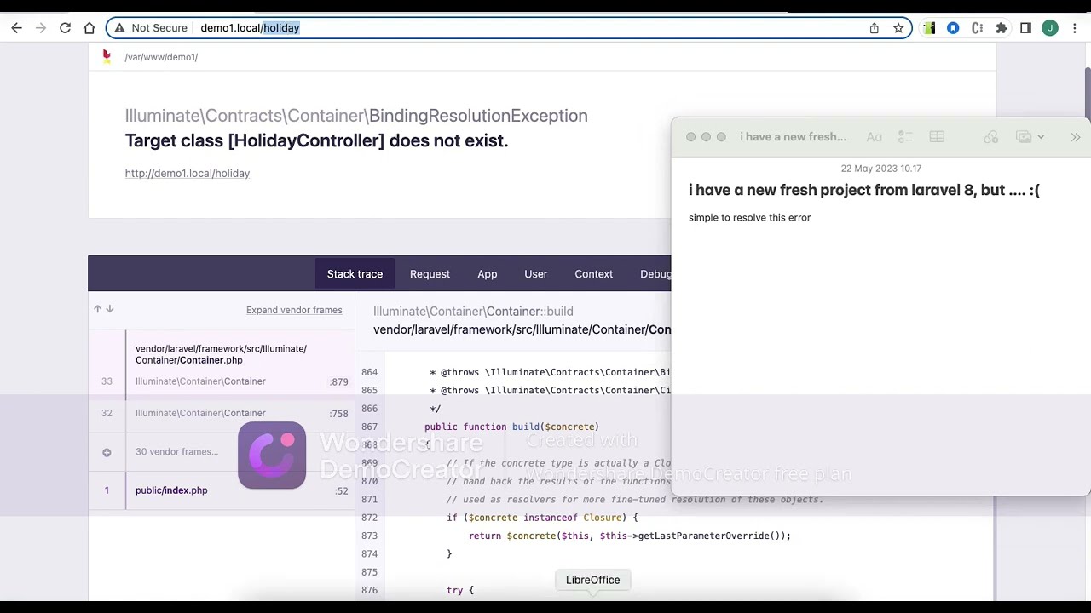Click code line 873 return $concrete
This screenshot has height=613, width=1091.
[630, 536]
